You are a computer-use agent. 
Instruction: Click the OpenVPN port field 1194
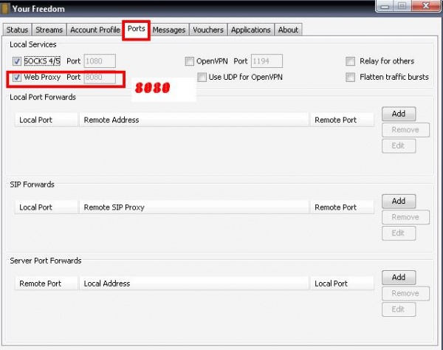pyautogui.click(x=267, y=61)
